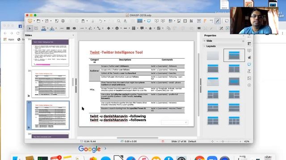The image size is (286, 160).
Task: Click the Zoom and Pan tool icon
Action: (36, 28)
